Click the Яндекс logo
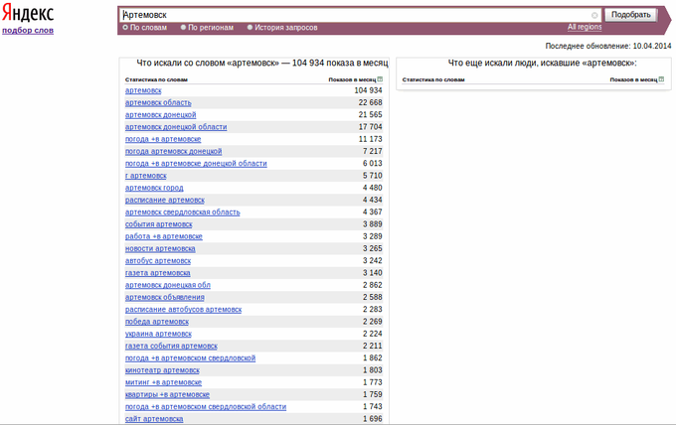This screenshot has height=425, width=676. pos(28,13)
